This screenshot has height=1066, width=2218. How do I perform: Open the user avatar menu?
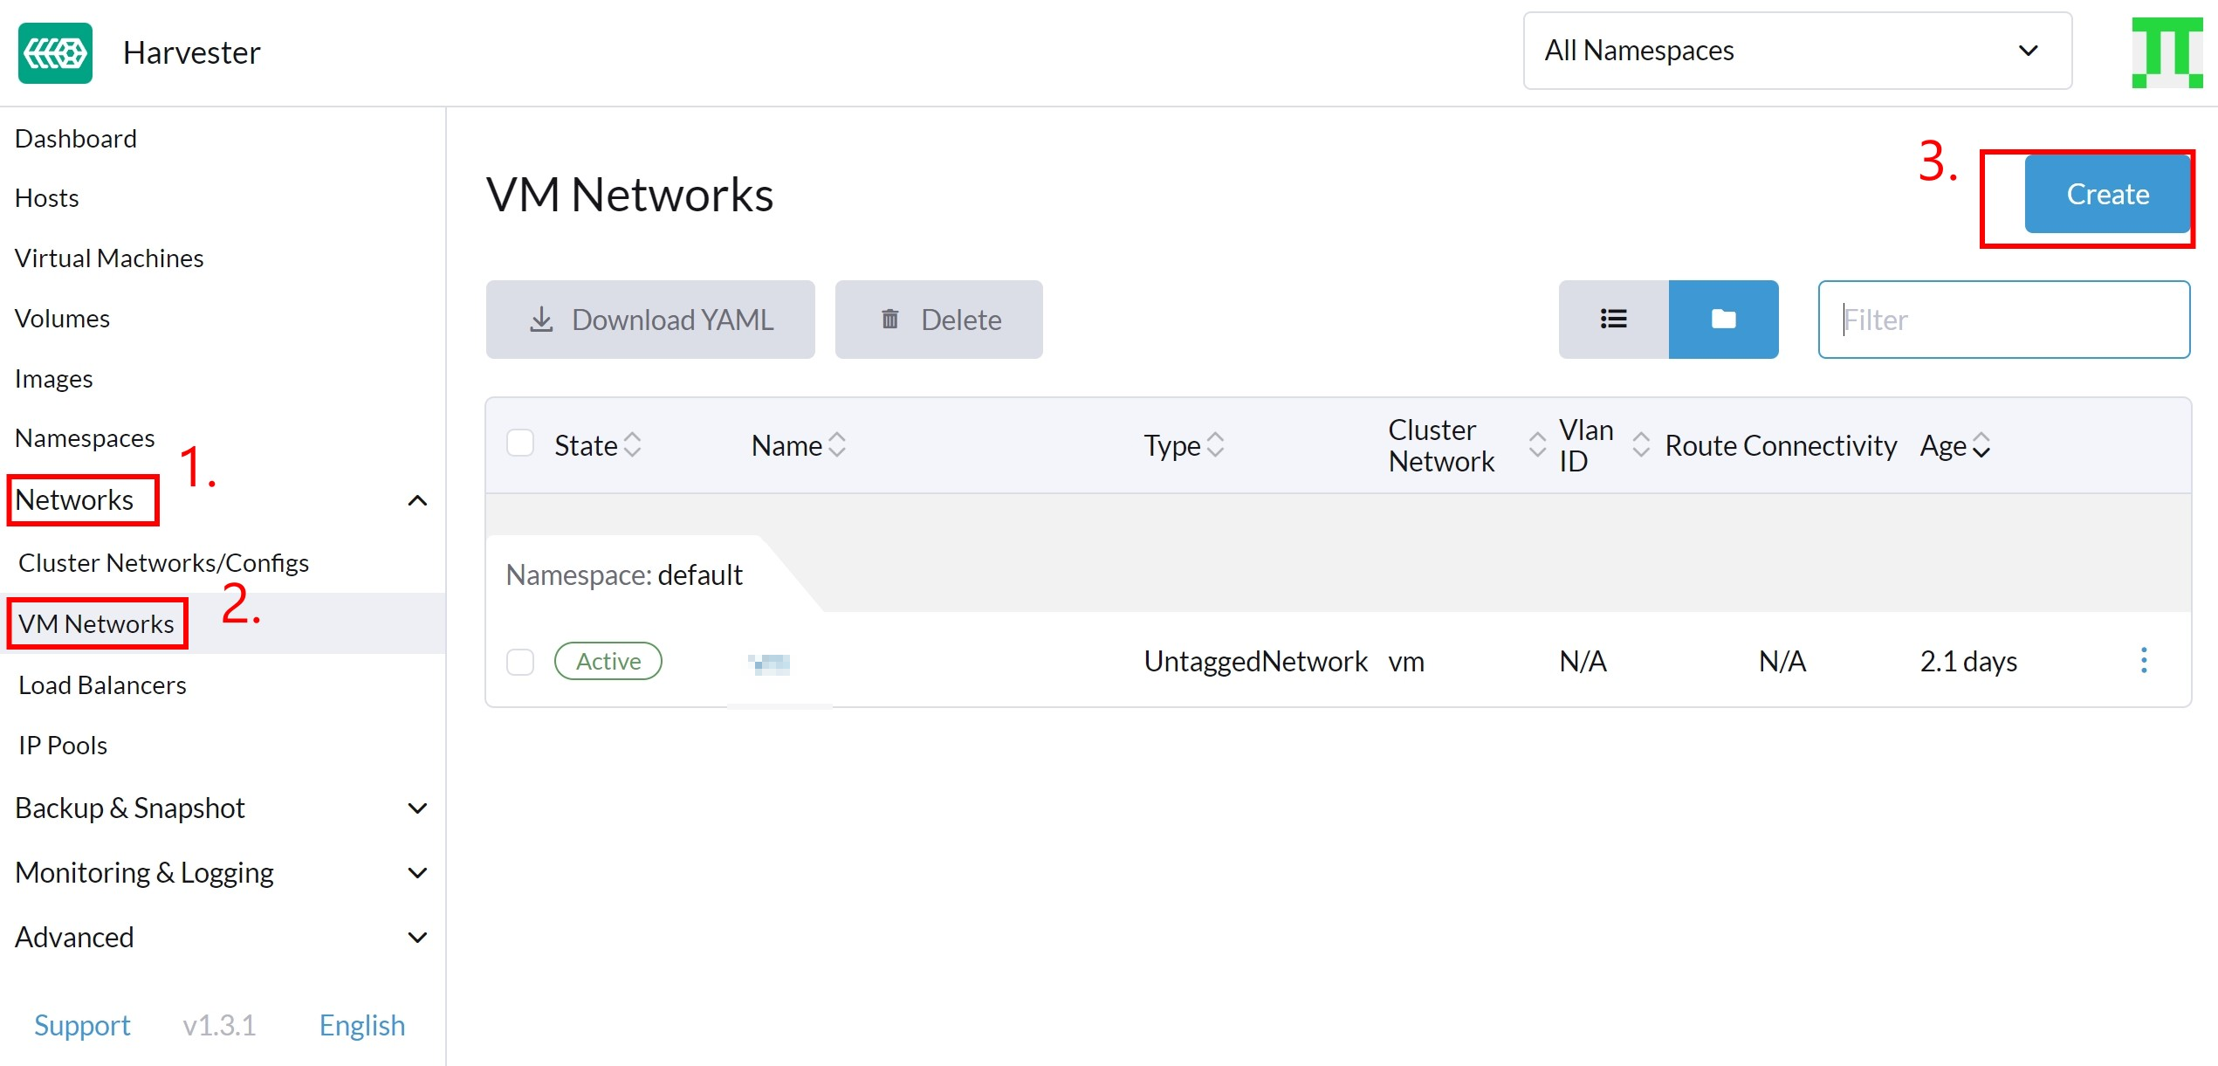(x=2167, y=52)
